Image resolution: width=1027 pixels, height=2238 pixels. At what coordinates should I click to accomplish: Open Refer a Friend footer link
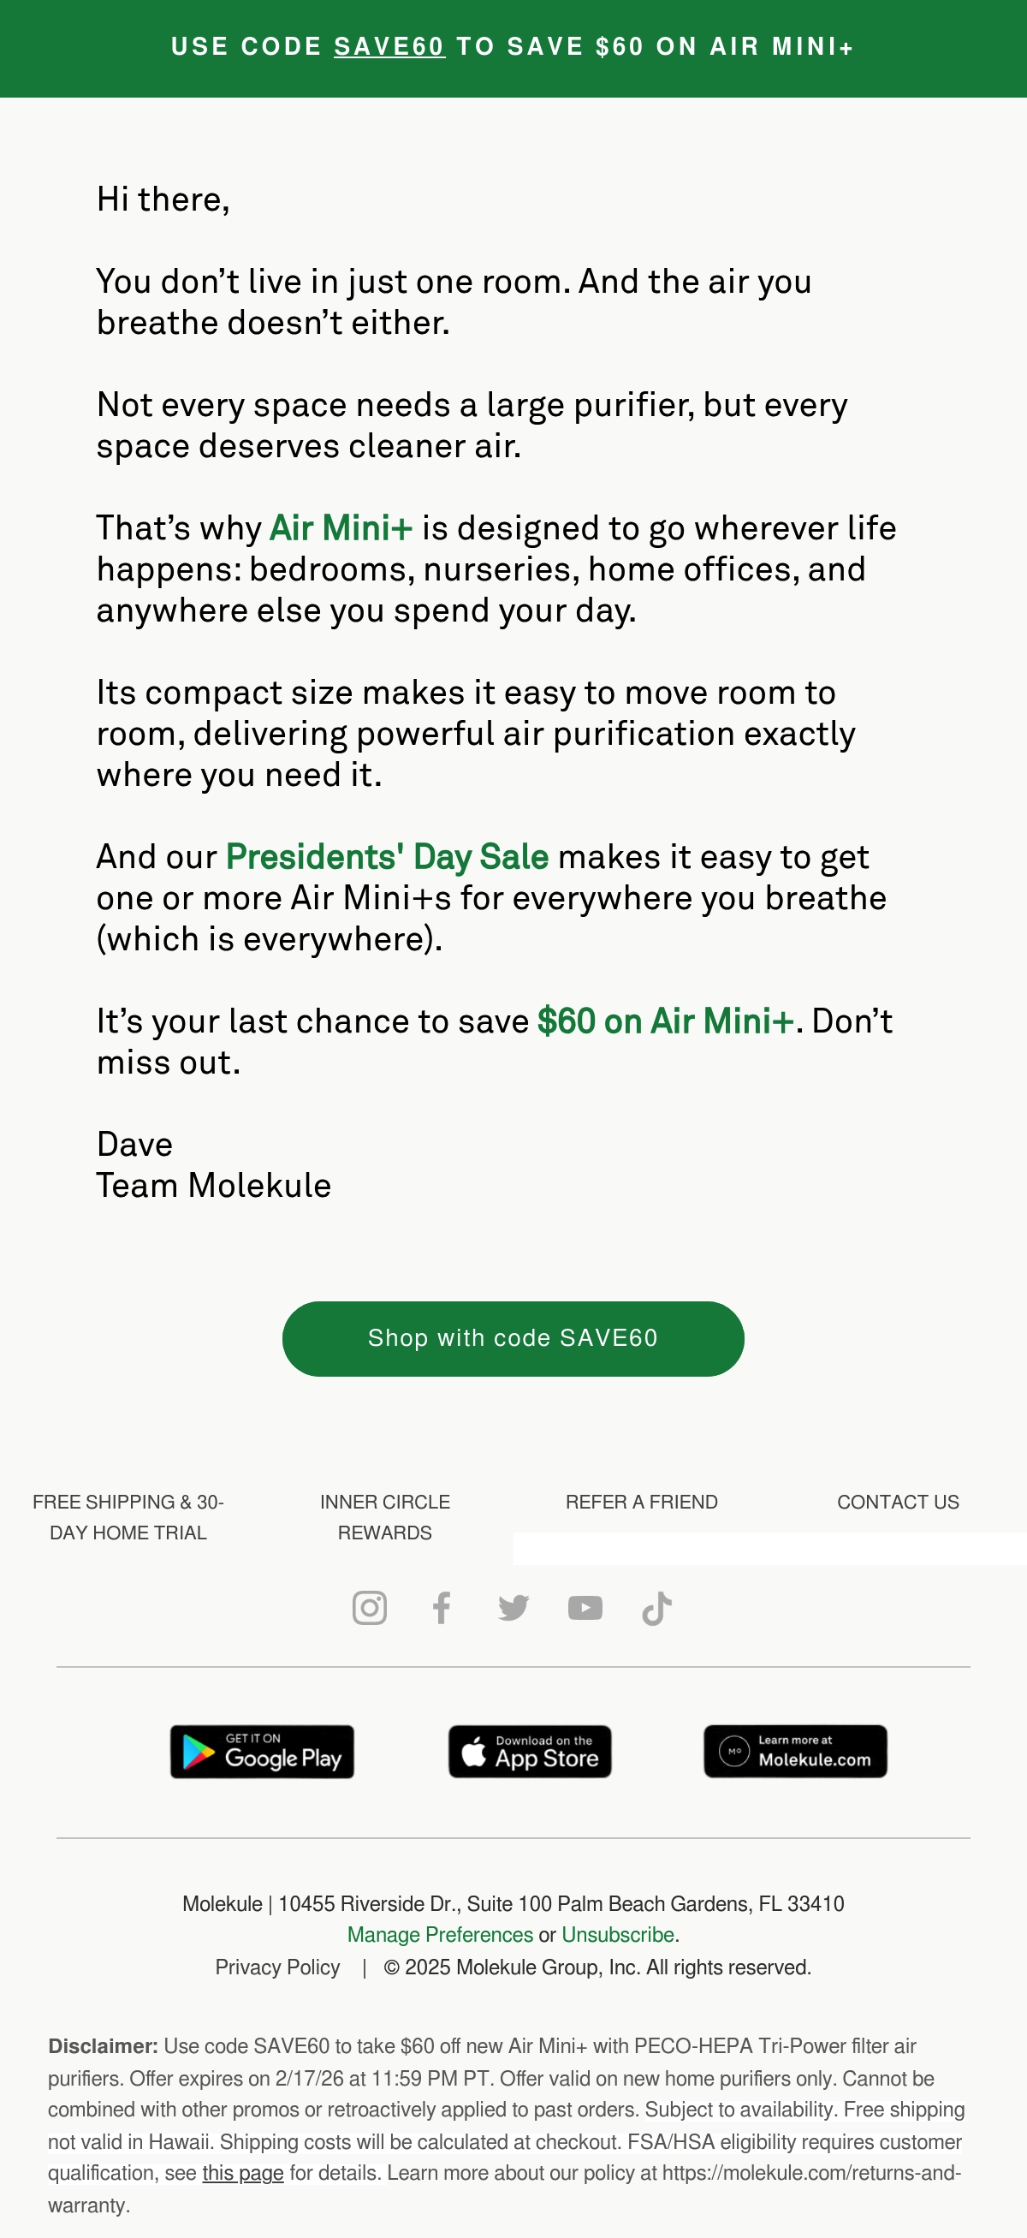point(642,1503)
